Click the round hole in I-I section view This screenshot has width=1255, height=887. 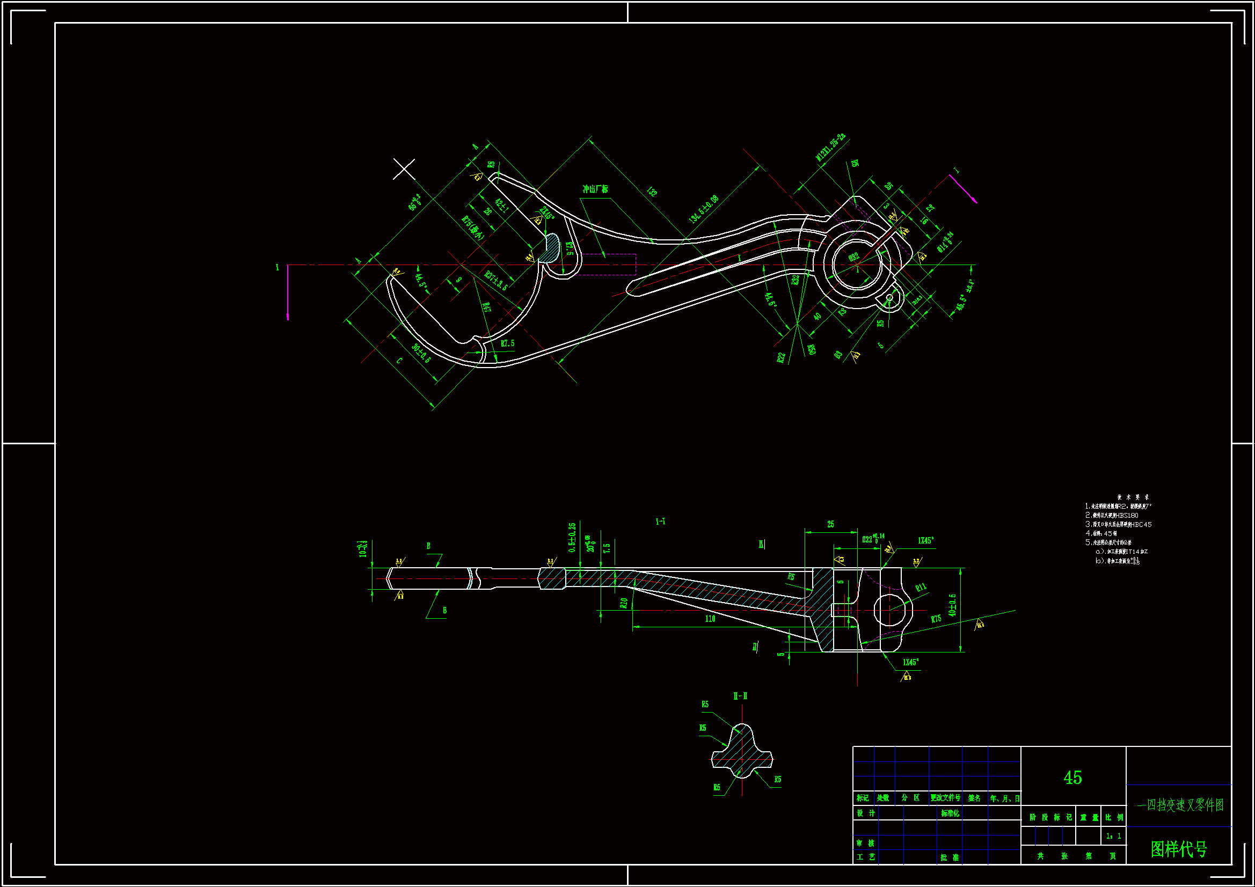(x=889, y=610)
